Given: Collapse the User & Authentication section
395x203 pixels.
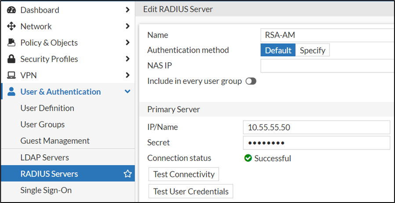Looking at the screenshot, I should pos(127,92).
